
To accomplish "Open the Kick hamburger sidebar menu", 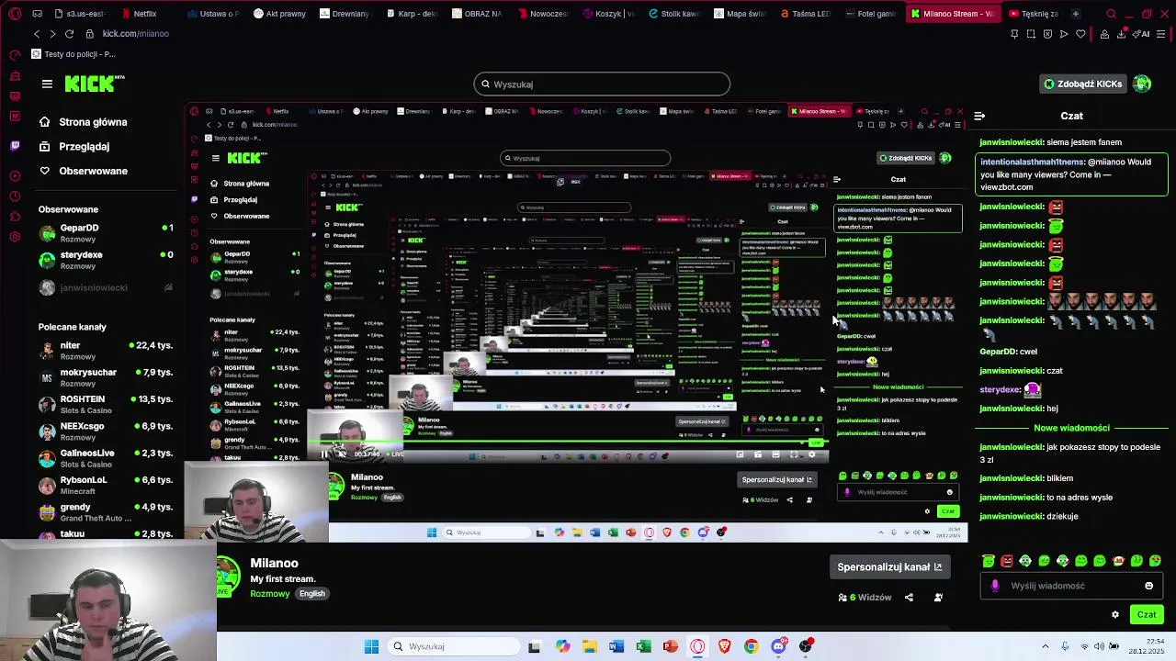I will coord(47,84).
